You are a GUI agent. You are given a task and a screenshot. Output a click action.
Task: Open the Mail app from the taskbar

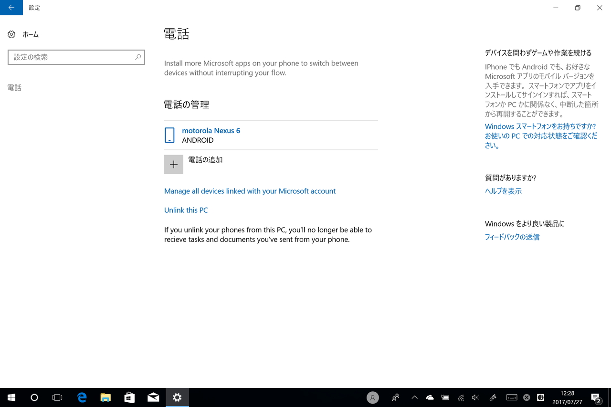tap(153, 397)
